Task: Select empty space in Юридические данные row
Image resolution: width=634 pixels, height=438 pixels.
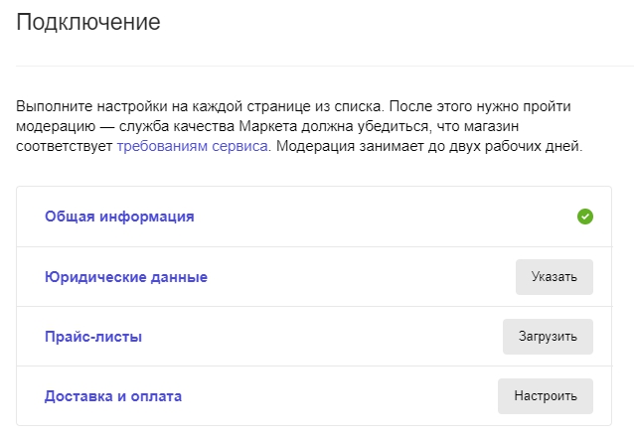Action: click(x=360, y=277)
